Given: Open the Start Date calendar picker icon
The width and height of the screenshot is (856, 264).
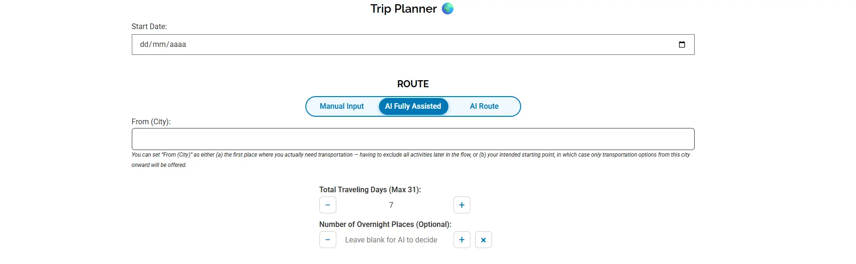Looking at the screenshot, I should pyautogui.click(x=682, y=45).
